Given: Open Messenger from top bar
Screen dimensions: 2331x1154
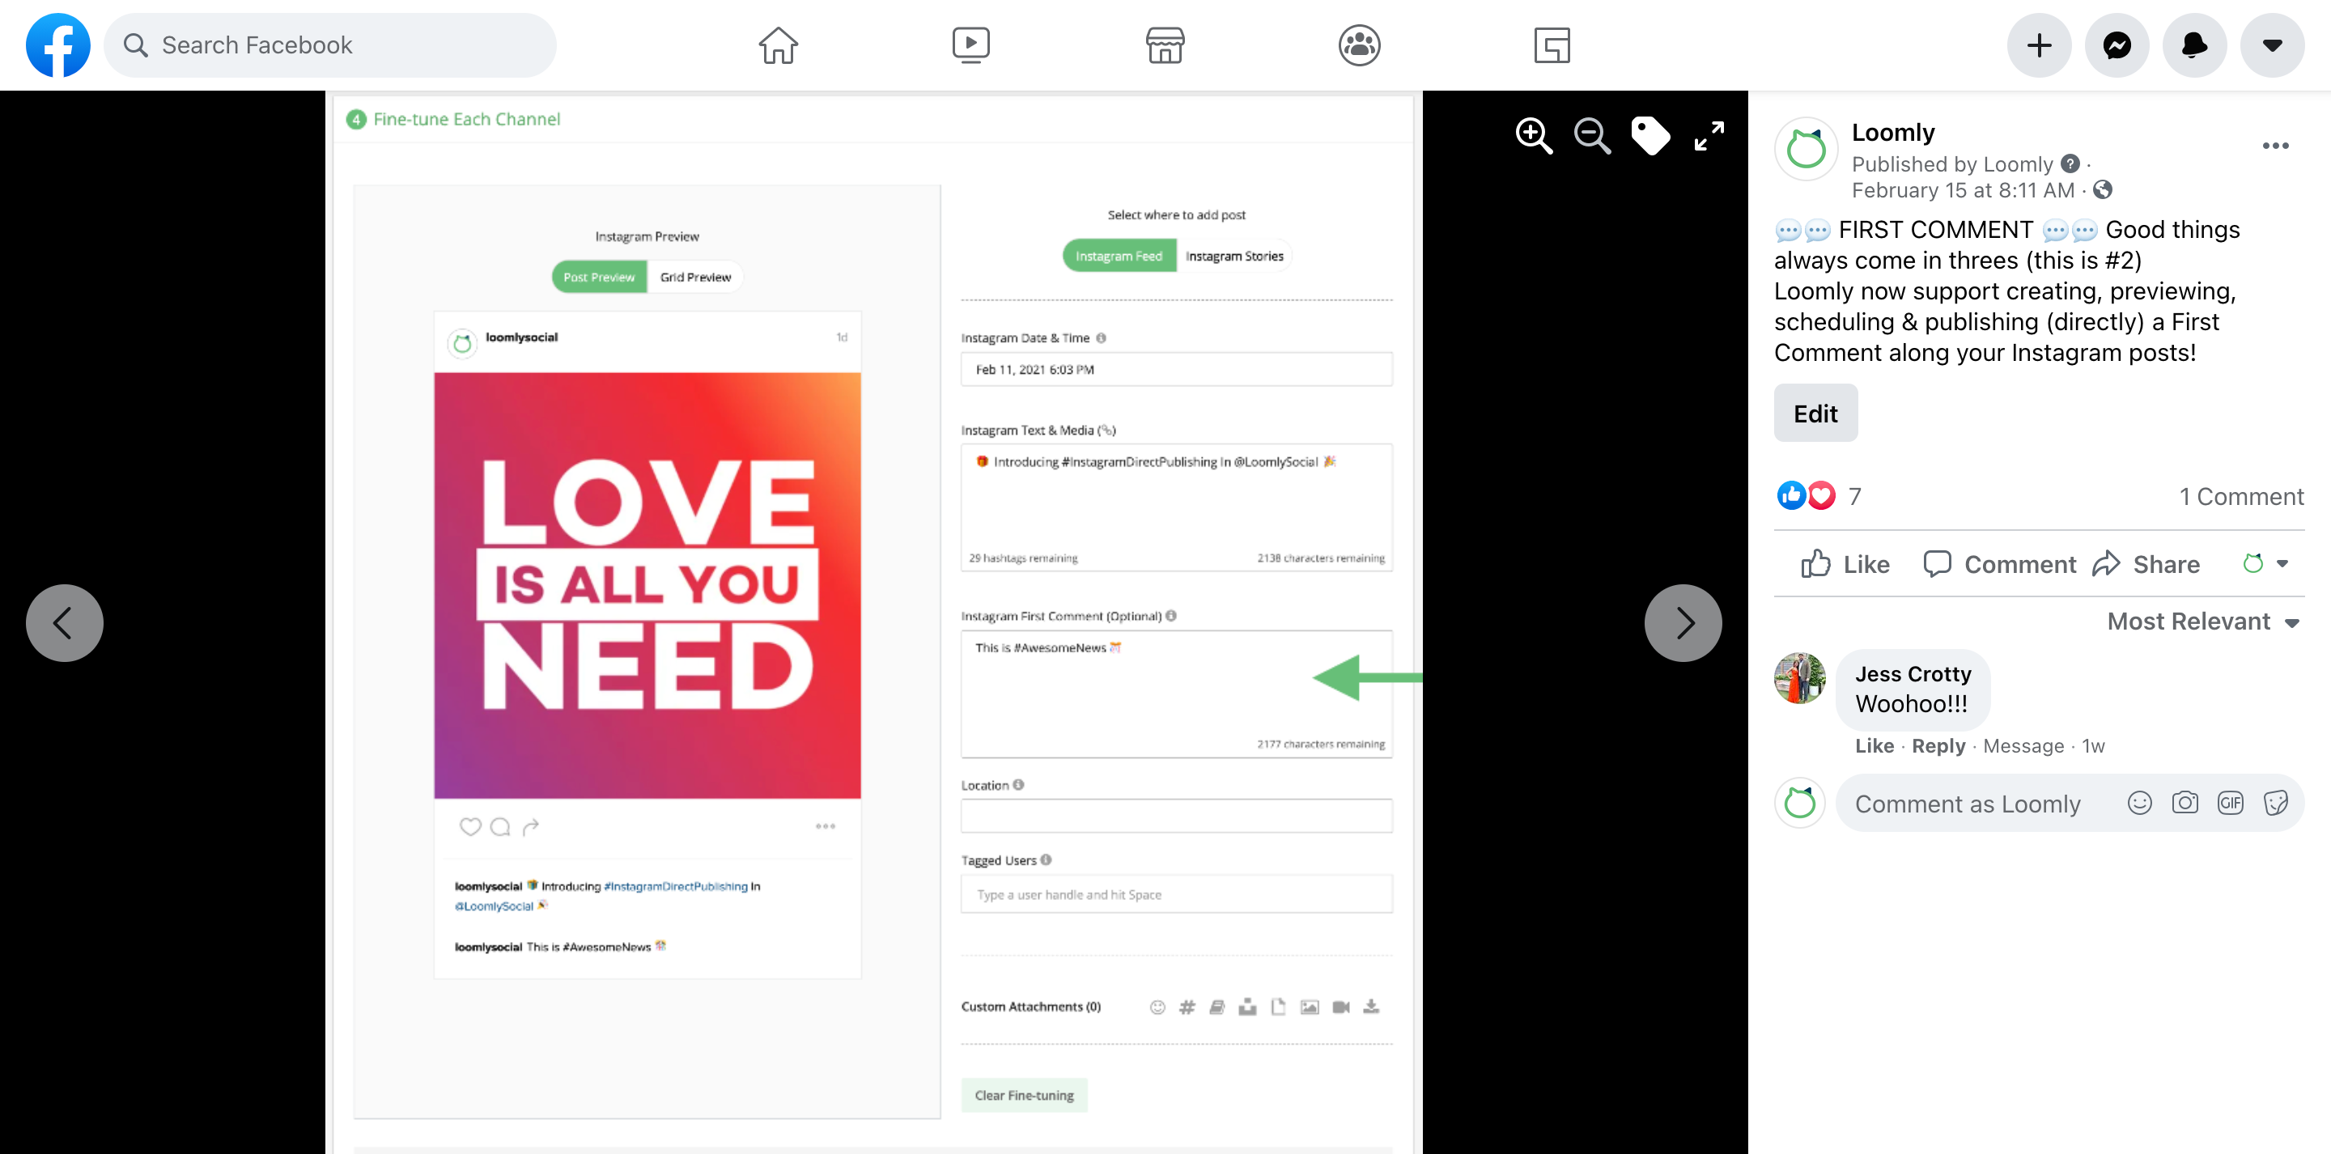Looking at the screenshot, I should click(x=2117, y=45).
